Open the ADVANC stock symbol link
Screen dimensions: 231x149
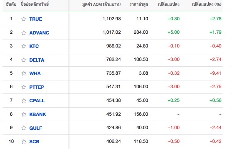(x=39, y=33)
